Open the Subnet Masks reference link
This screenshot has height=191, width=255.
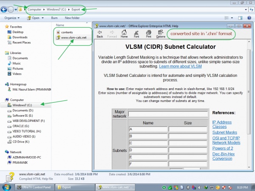click(224, 132)
